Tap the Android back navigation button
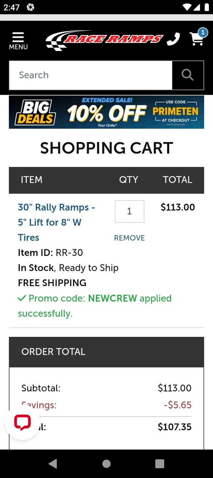Screen dimensions: 213x478 click(x=53, y=464)
